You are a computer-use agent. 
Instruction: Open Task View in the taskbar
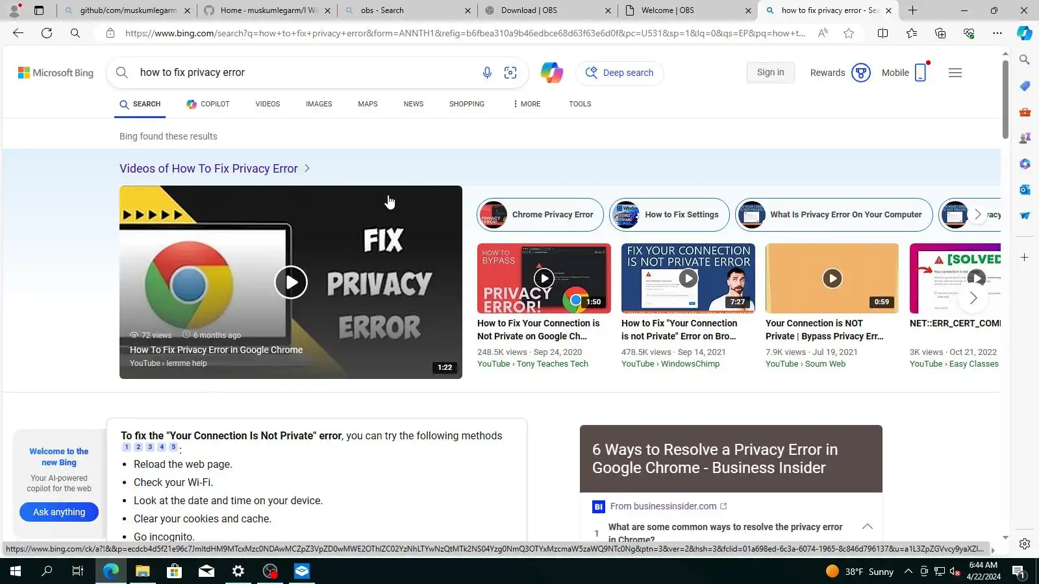[x=78, y=571]
